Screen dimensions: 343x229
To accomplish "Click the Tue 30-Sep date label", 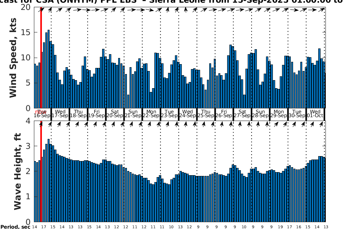I will [297, 114].
